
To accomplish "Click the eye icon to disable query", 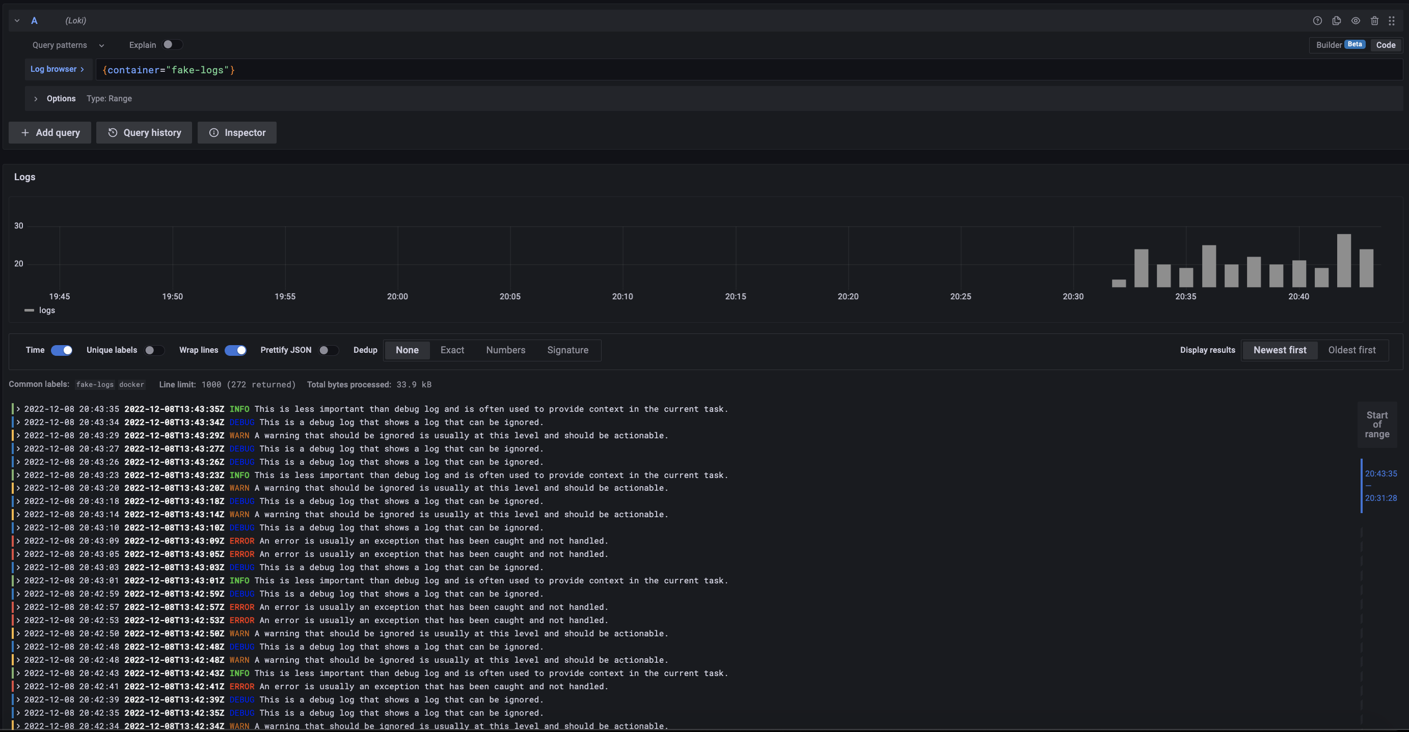I will point(1356,21).
